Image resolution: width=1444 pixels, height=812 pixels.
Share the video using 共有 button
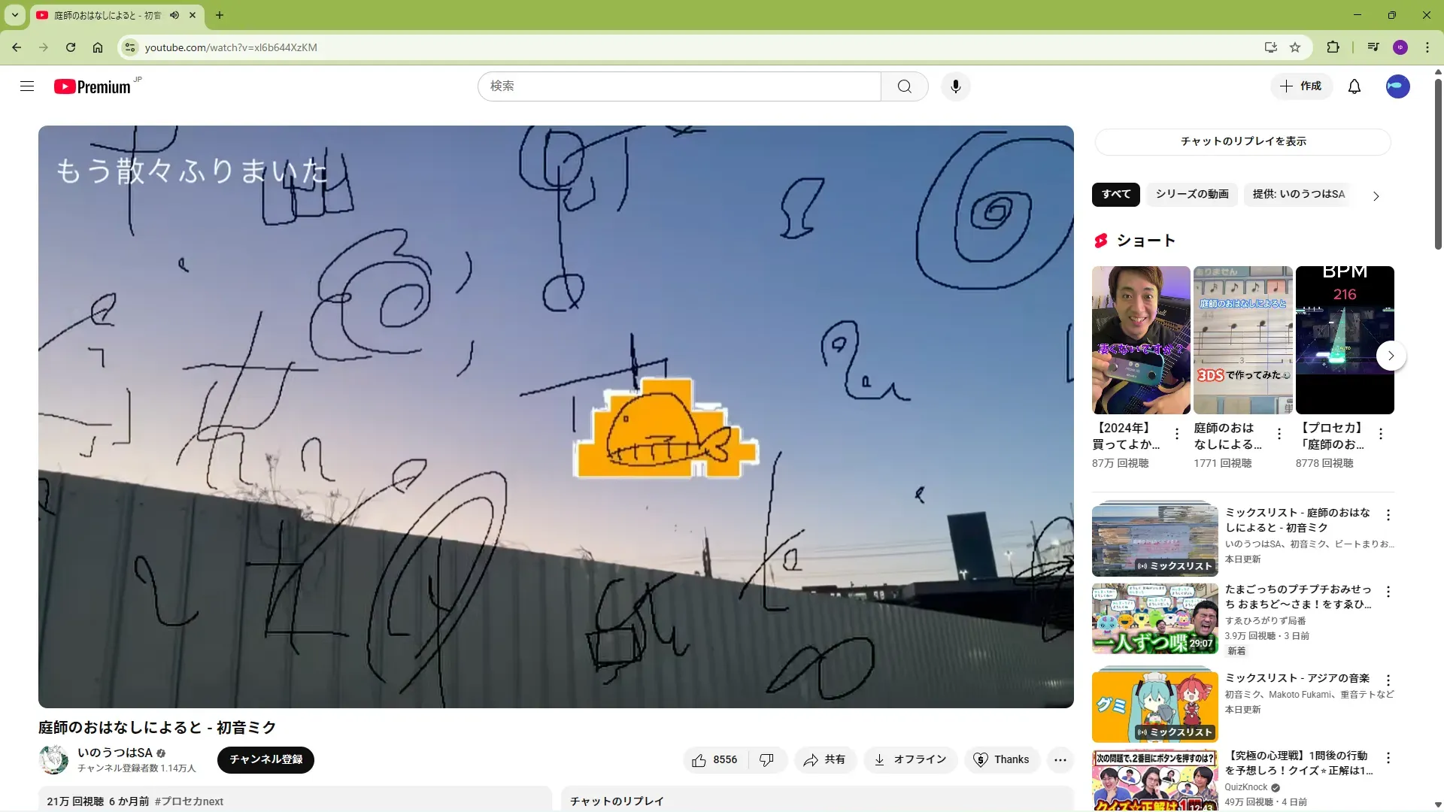click(x=824, y=760)
